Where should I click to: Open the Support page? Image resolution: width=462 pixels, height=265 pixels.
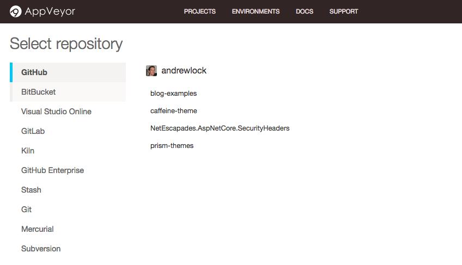(x=344, y=11)
